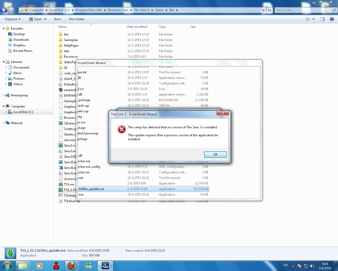
Task: Select the bin folder icon
Action: pos(61,34)
